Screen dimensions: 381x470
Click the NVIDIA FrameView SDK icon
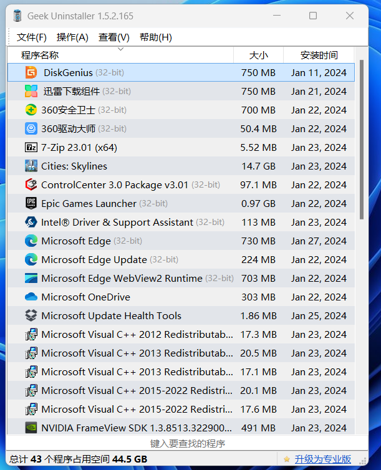point(31,428)
